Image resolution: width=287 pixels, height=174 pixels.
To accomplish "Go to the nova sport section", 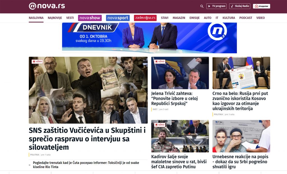I will coord(118,18).
